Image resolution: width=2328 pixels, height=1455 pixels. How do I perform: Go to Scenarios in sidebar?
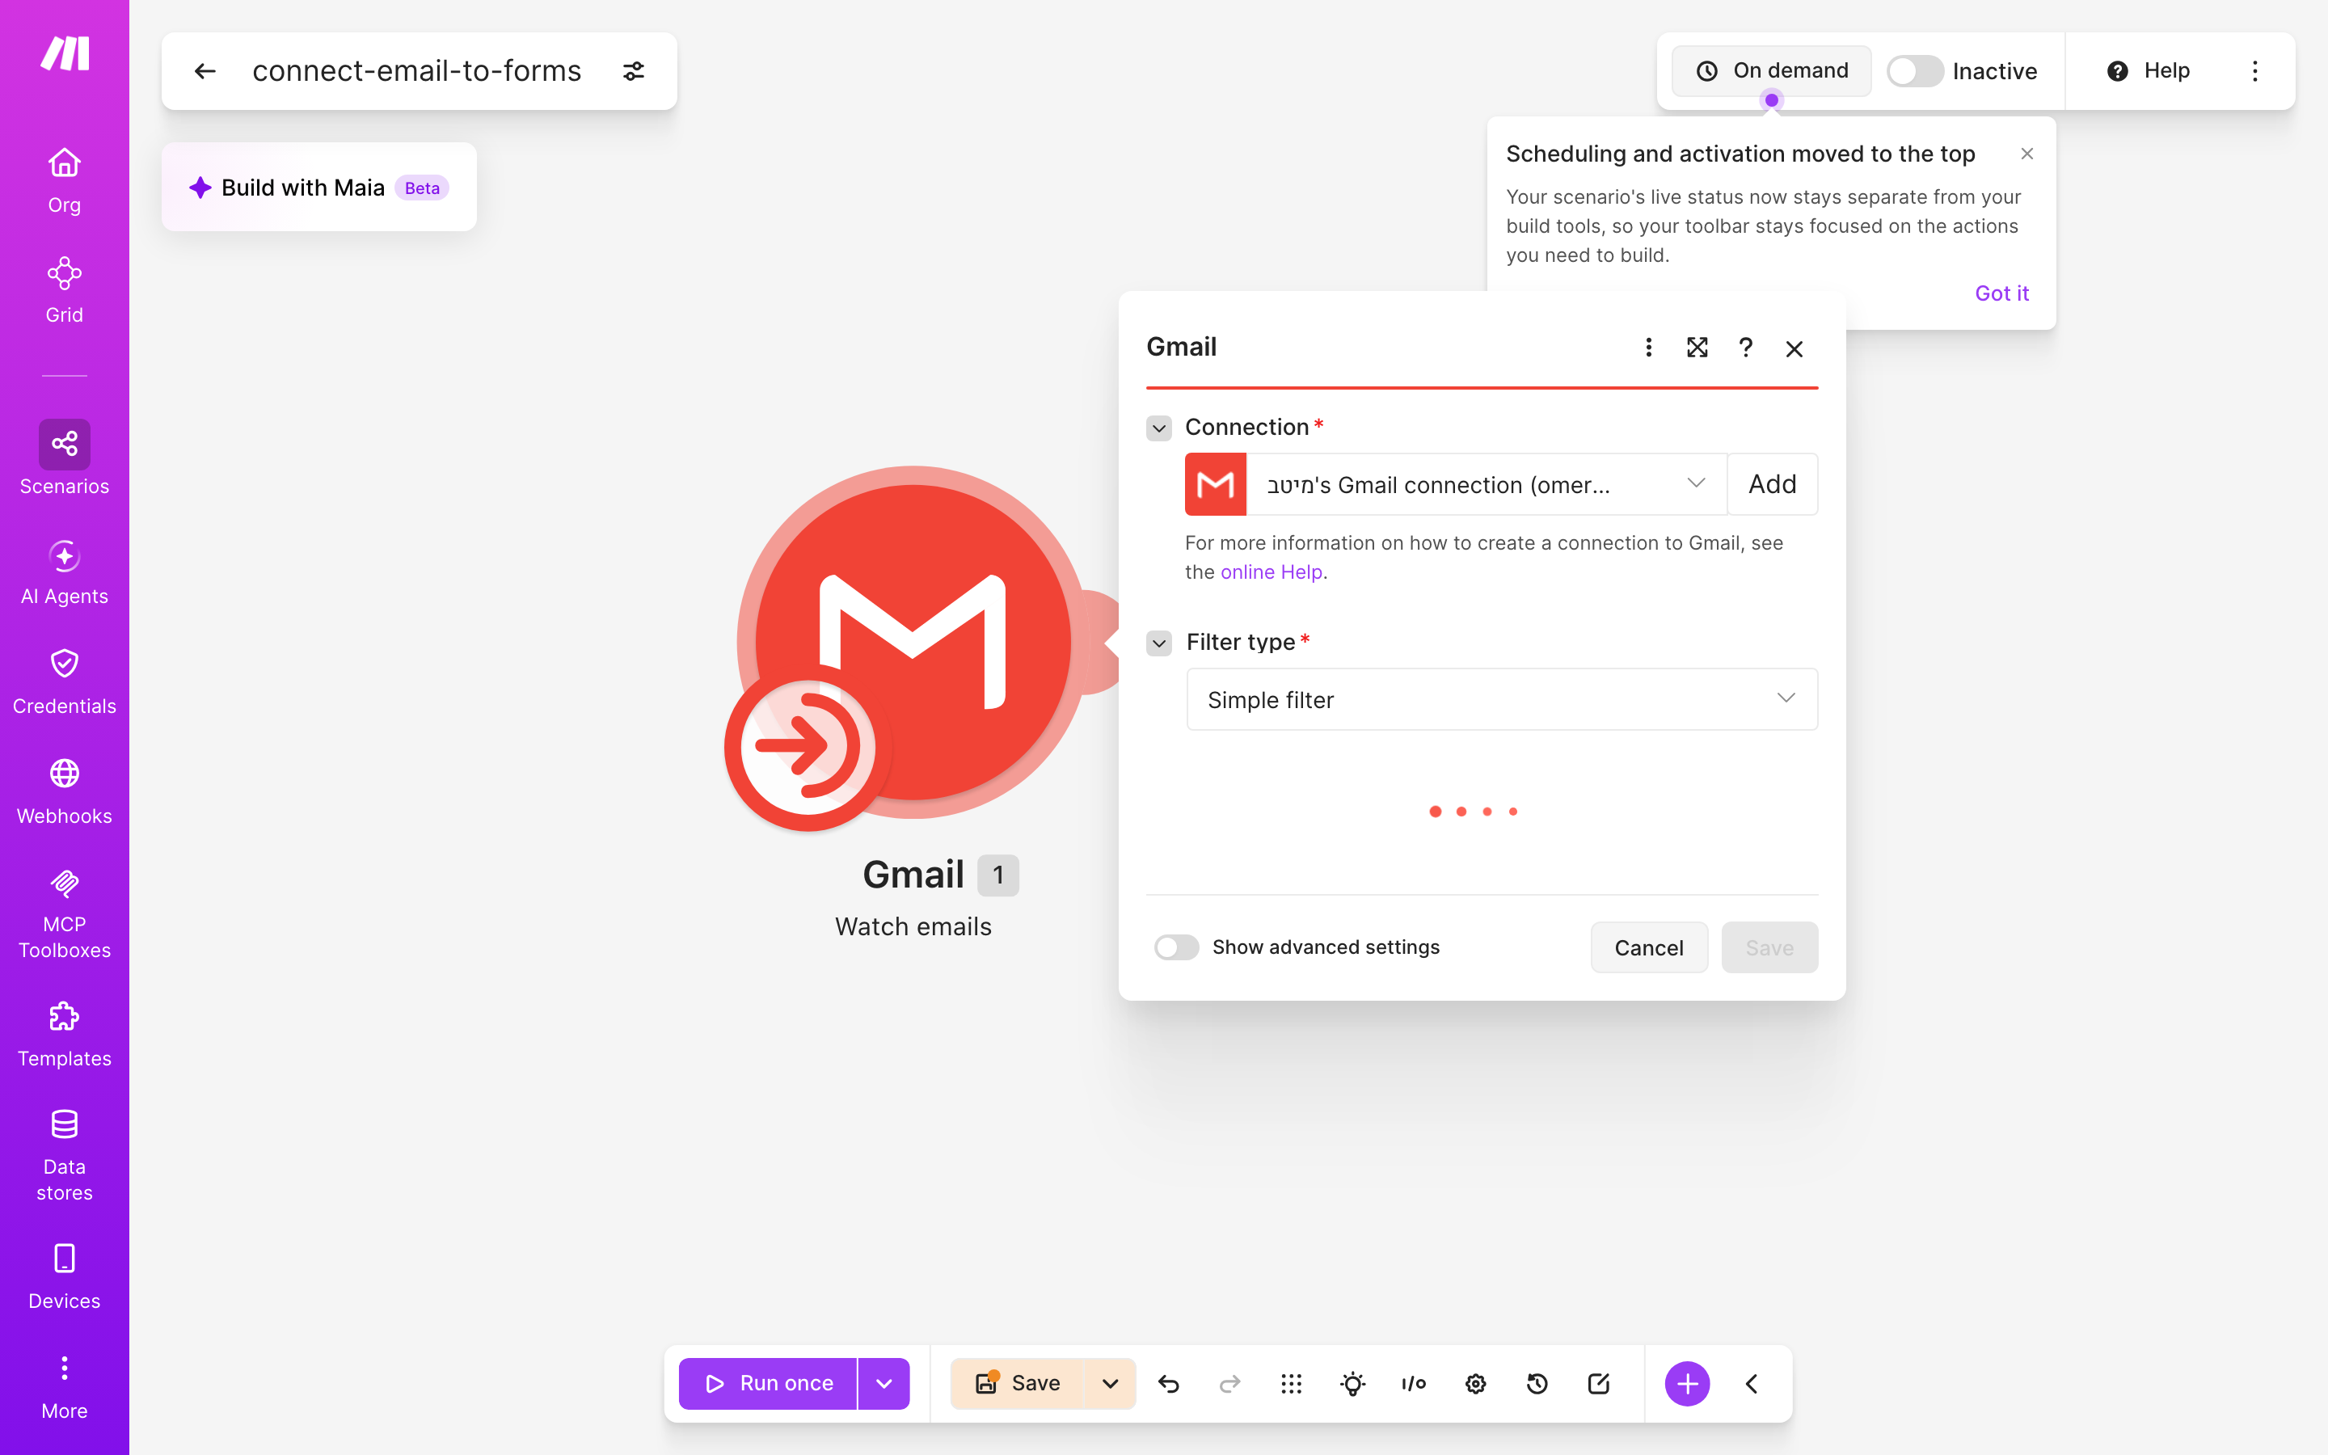pos(65,458)
